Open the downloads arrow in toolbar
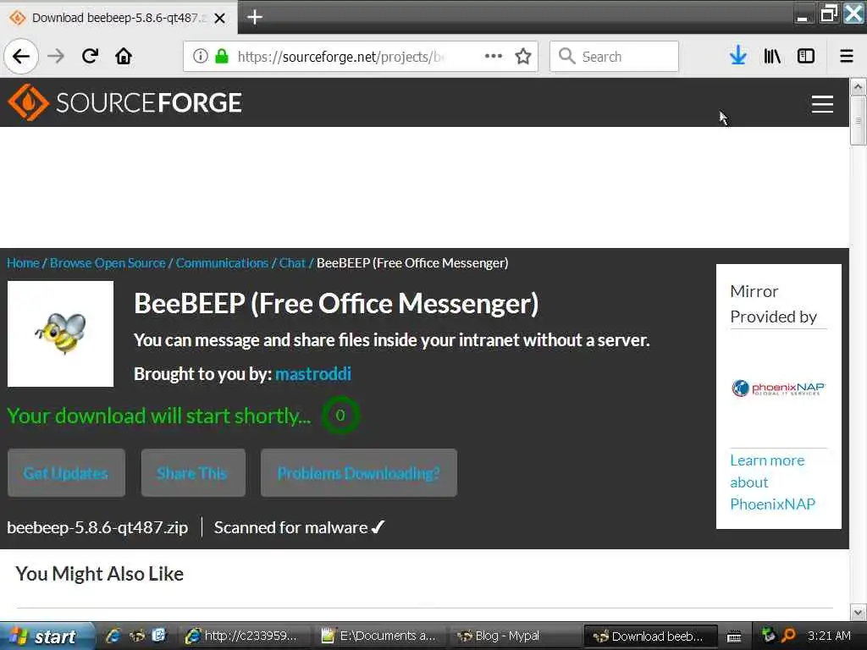The width and height of the screenshot is (867, 650). pos(737,56)
